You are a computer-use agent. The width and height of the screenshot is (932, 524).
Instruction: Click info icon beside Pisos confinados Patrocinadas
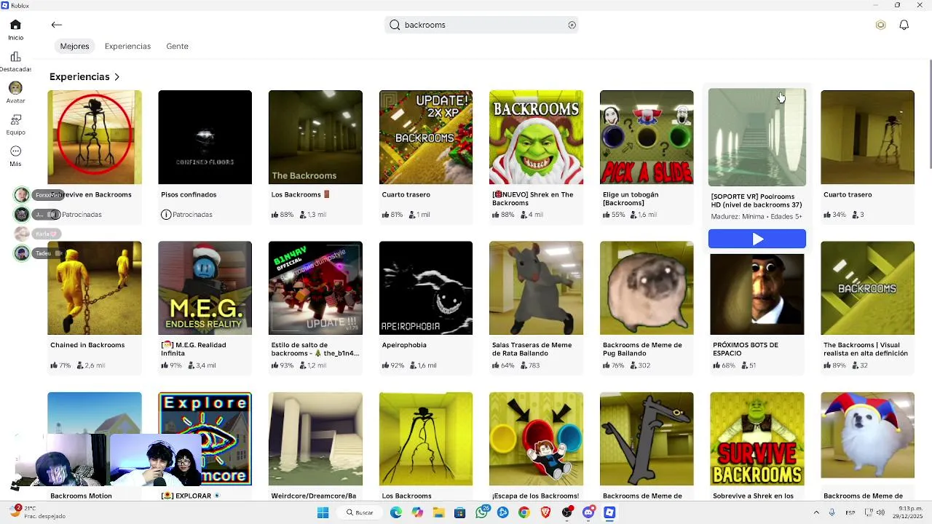(x=165, y=215)
